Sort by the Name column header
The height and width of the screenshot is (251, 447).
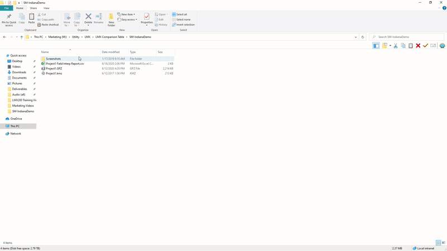tap(70, 52)
